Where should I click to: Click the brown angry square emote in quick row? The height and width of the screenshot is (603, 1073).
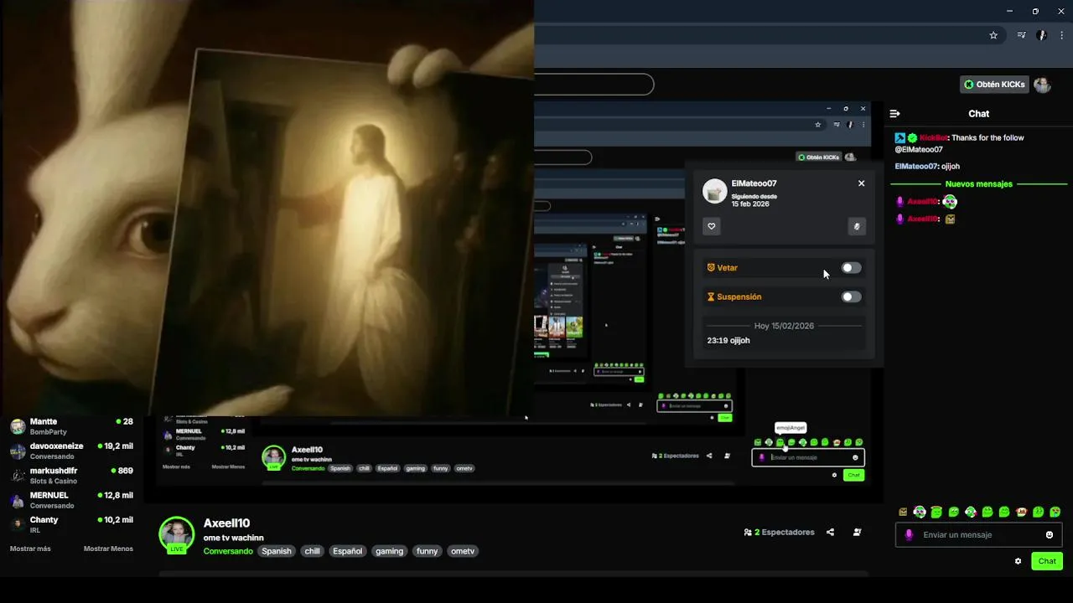coord(903,512)
